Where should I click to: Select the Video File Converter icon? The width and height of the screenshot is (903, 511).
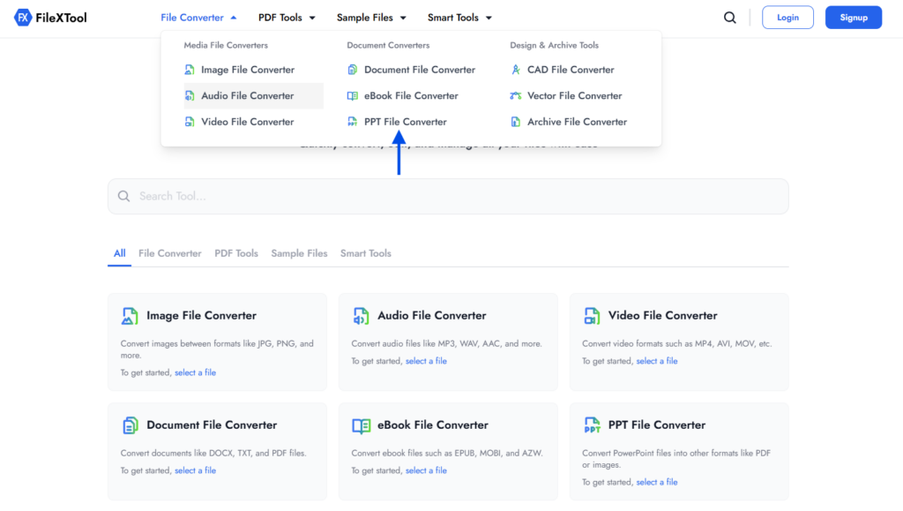tap(189, 121)
